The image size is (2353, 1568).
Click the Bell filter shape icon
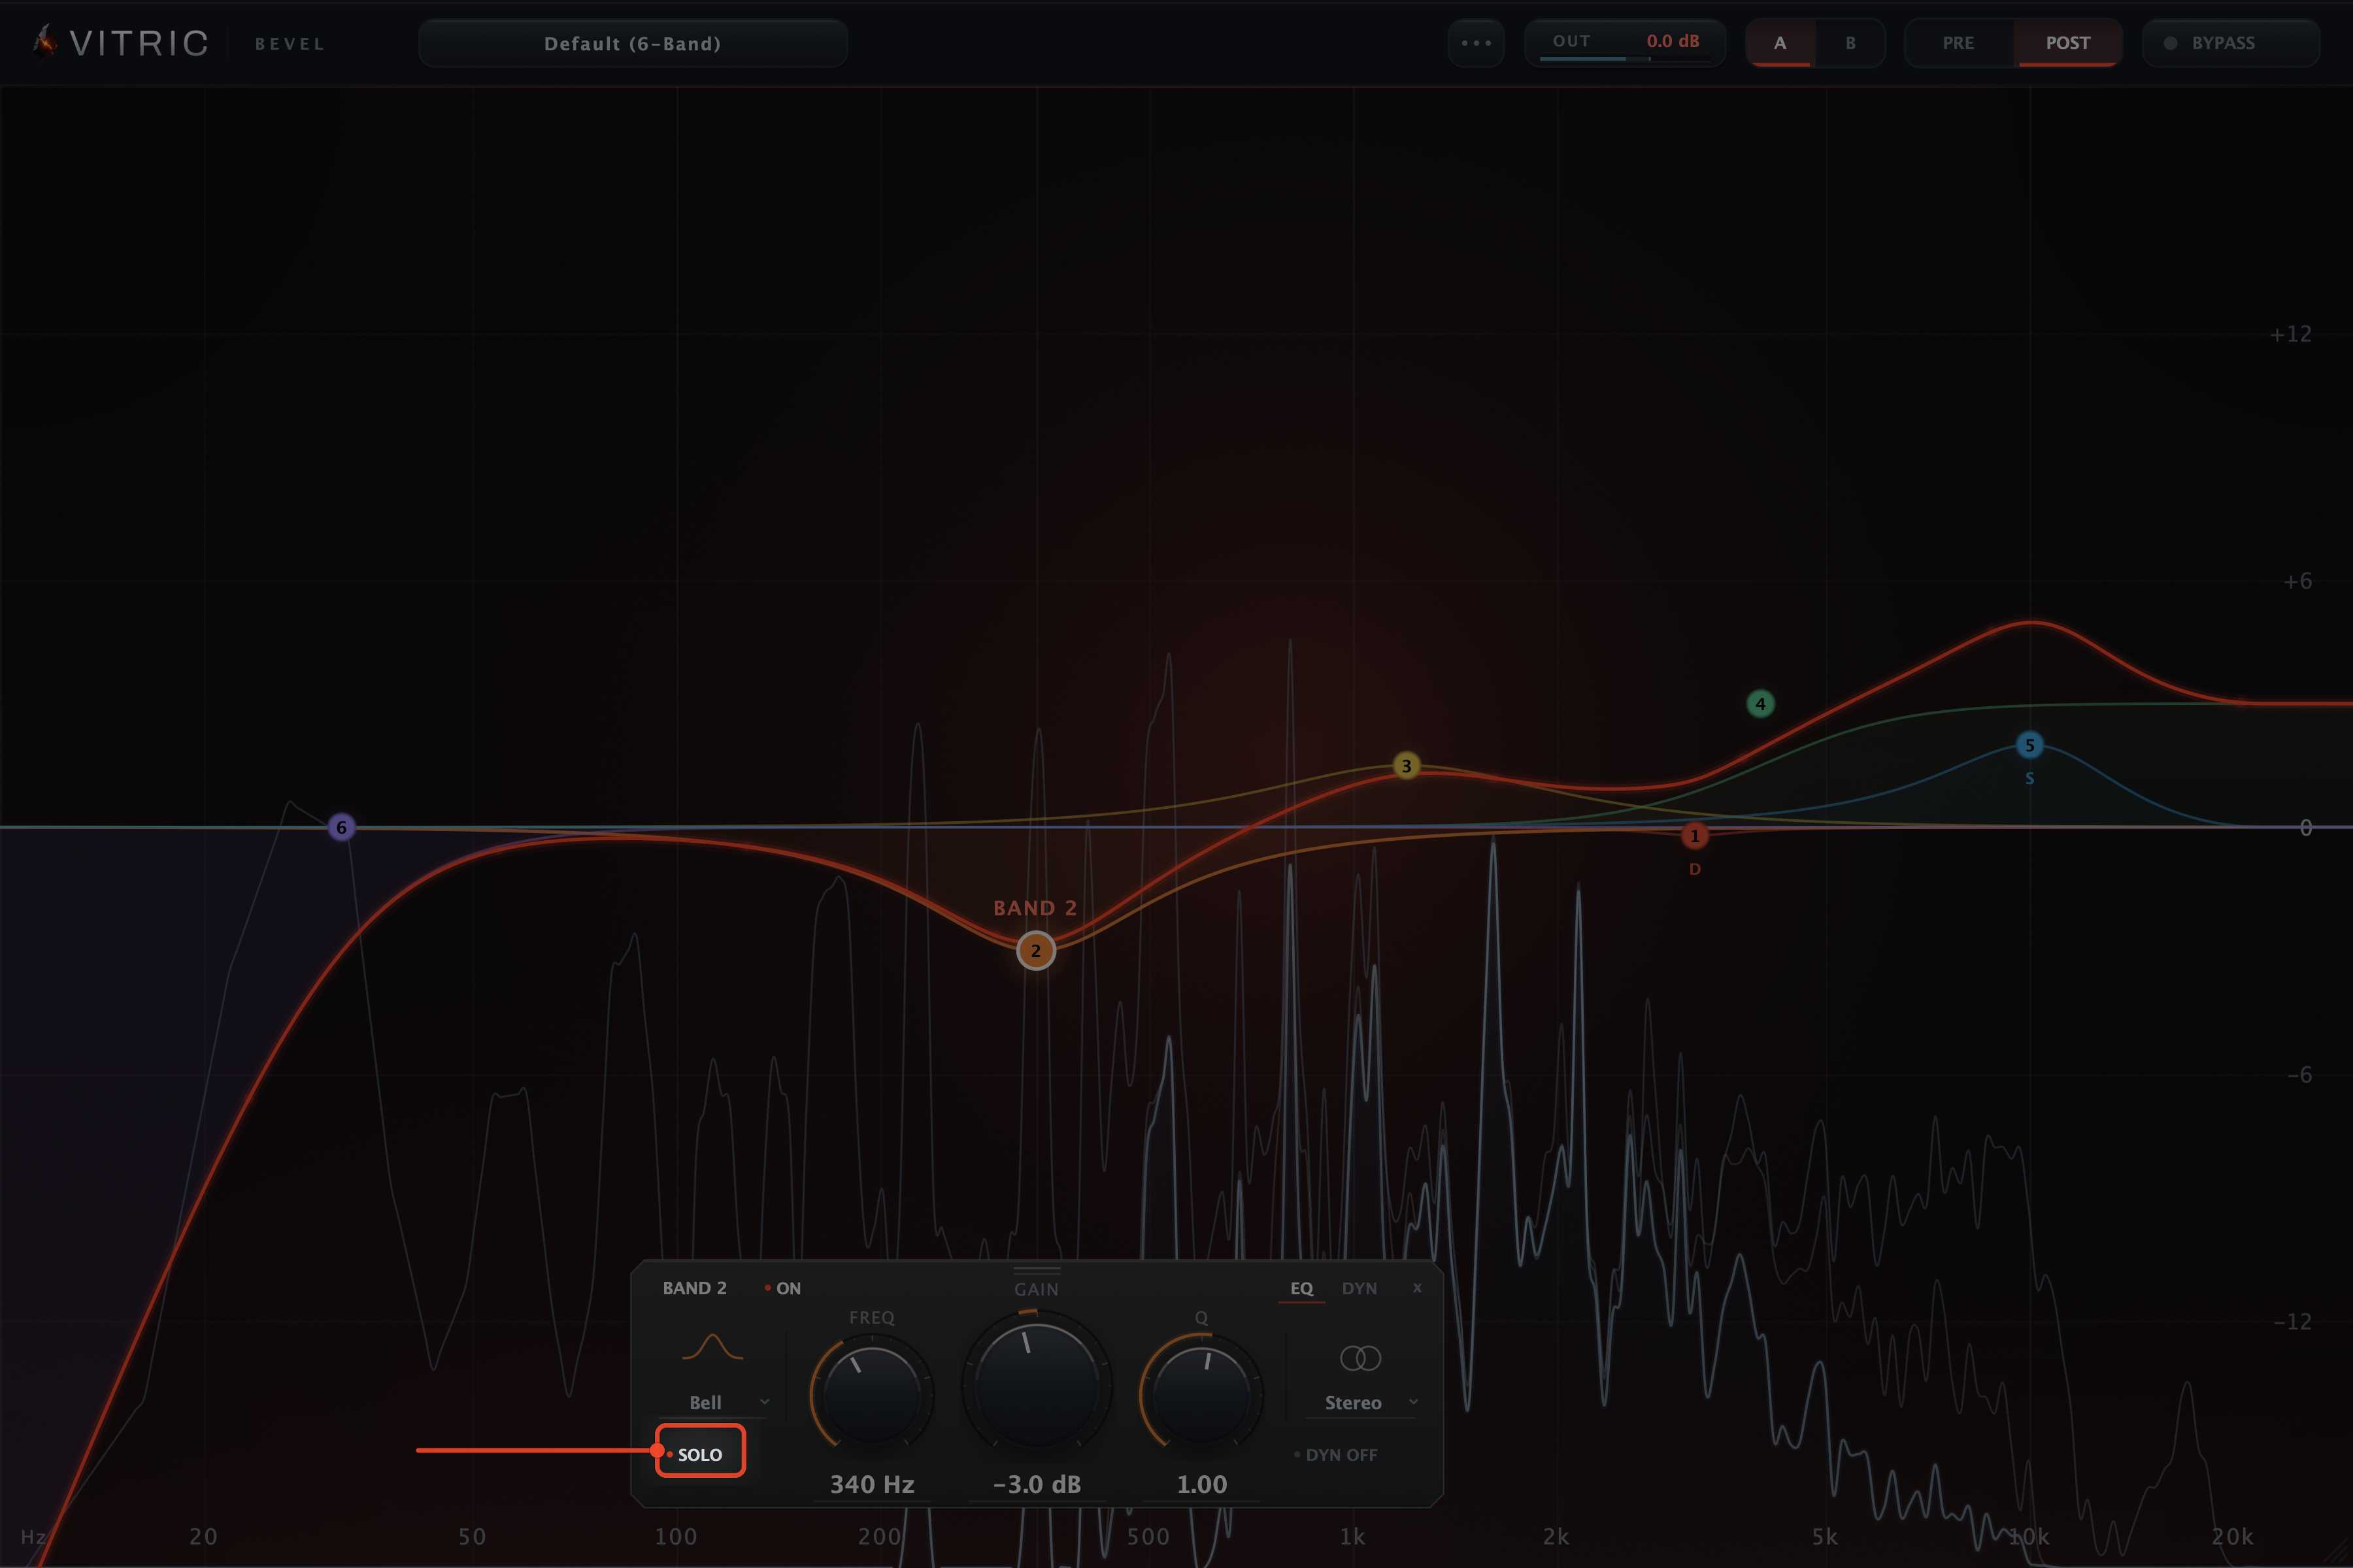pyautogui.click(x=712, y=1347)
